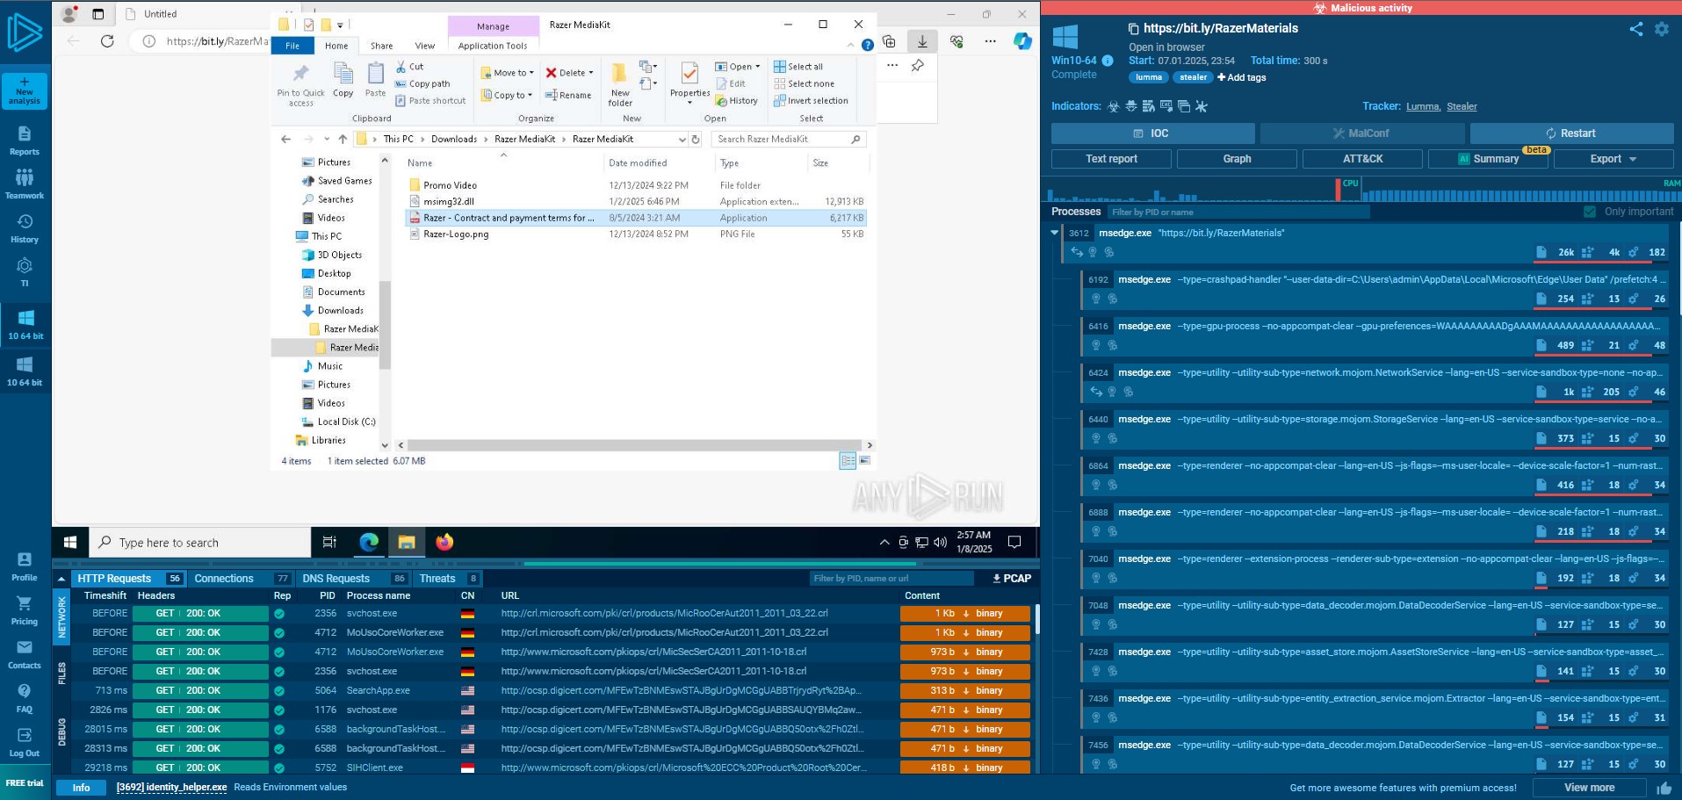This screenshot has height=800, width=1682.
Task: Open Firefox from the VM taskbar
Action: pyautogui.click(x=444, y=543)
